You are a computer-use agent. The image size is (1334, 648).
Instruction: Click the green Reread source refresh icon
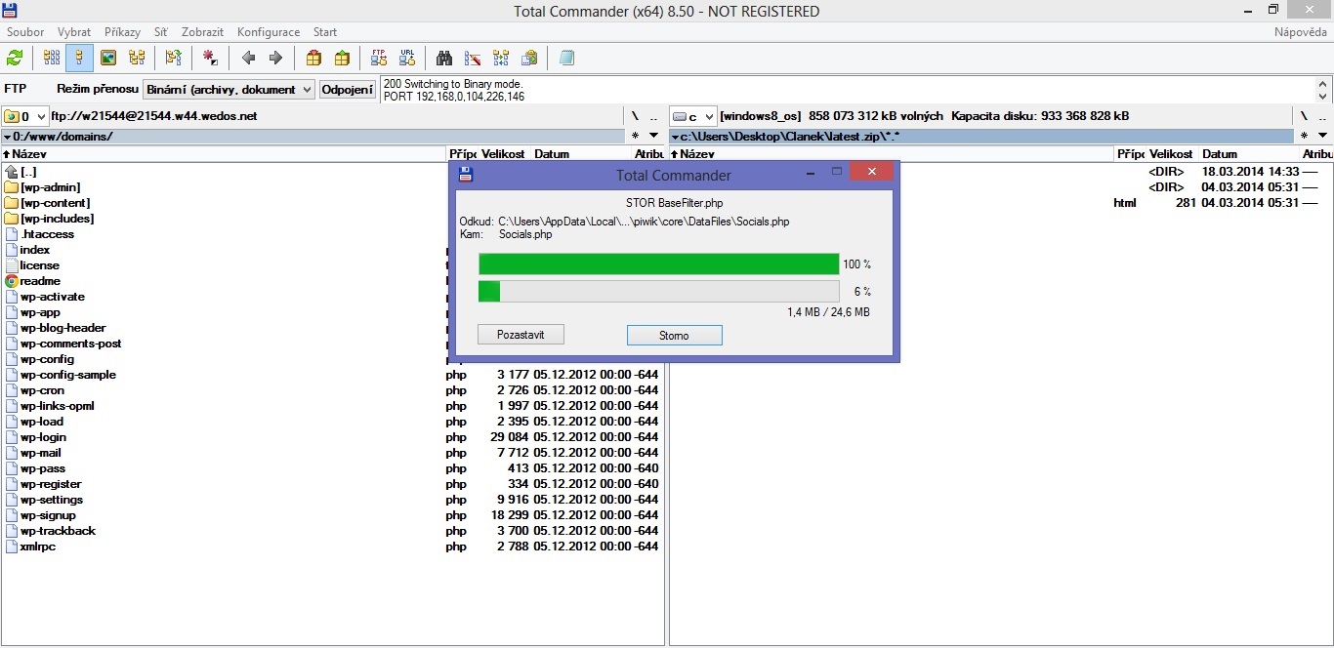click(16, 58)
